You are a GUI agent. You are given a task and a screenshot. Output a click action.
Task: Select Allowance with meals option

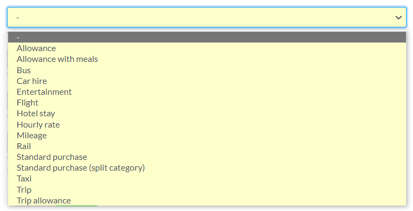[207, 59]
